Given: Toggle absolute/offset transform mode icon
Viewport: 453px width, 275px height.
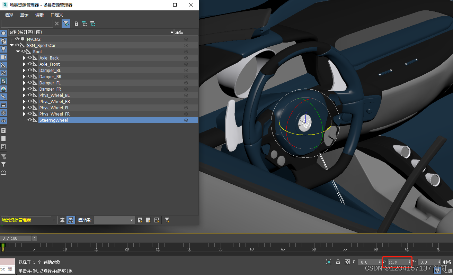Looking at the screenshot, I should (347, 262).
